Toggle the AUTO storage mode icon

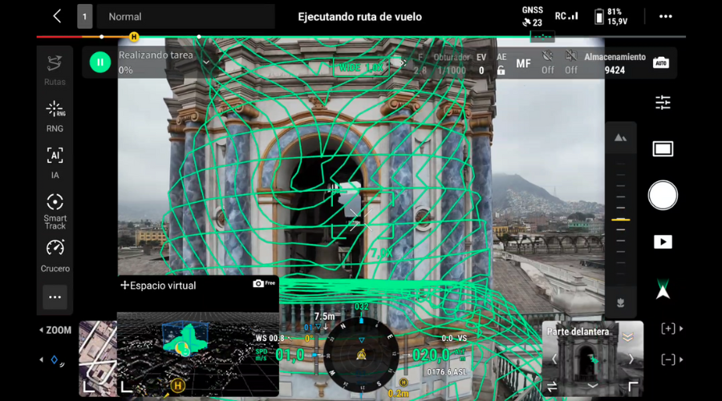click(660, 63)
